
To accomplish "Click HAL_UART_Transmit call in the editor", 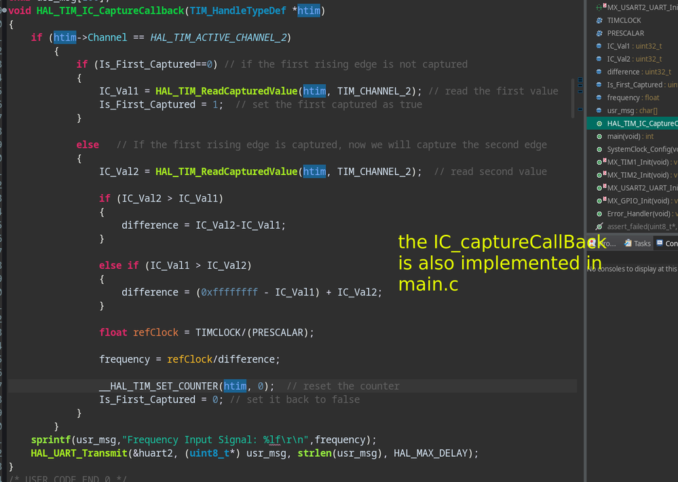I will tap(79, 453).
